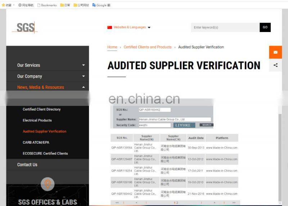This screenshot has width=288, height=206.
Task: Click the SGS logo
Action: [25, 27]
